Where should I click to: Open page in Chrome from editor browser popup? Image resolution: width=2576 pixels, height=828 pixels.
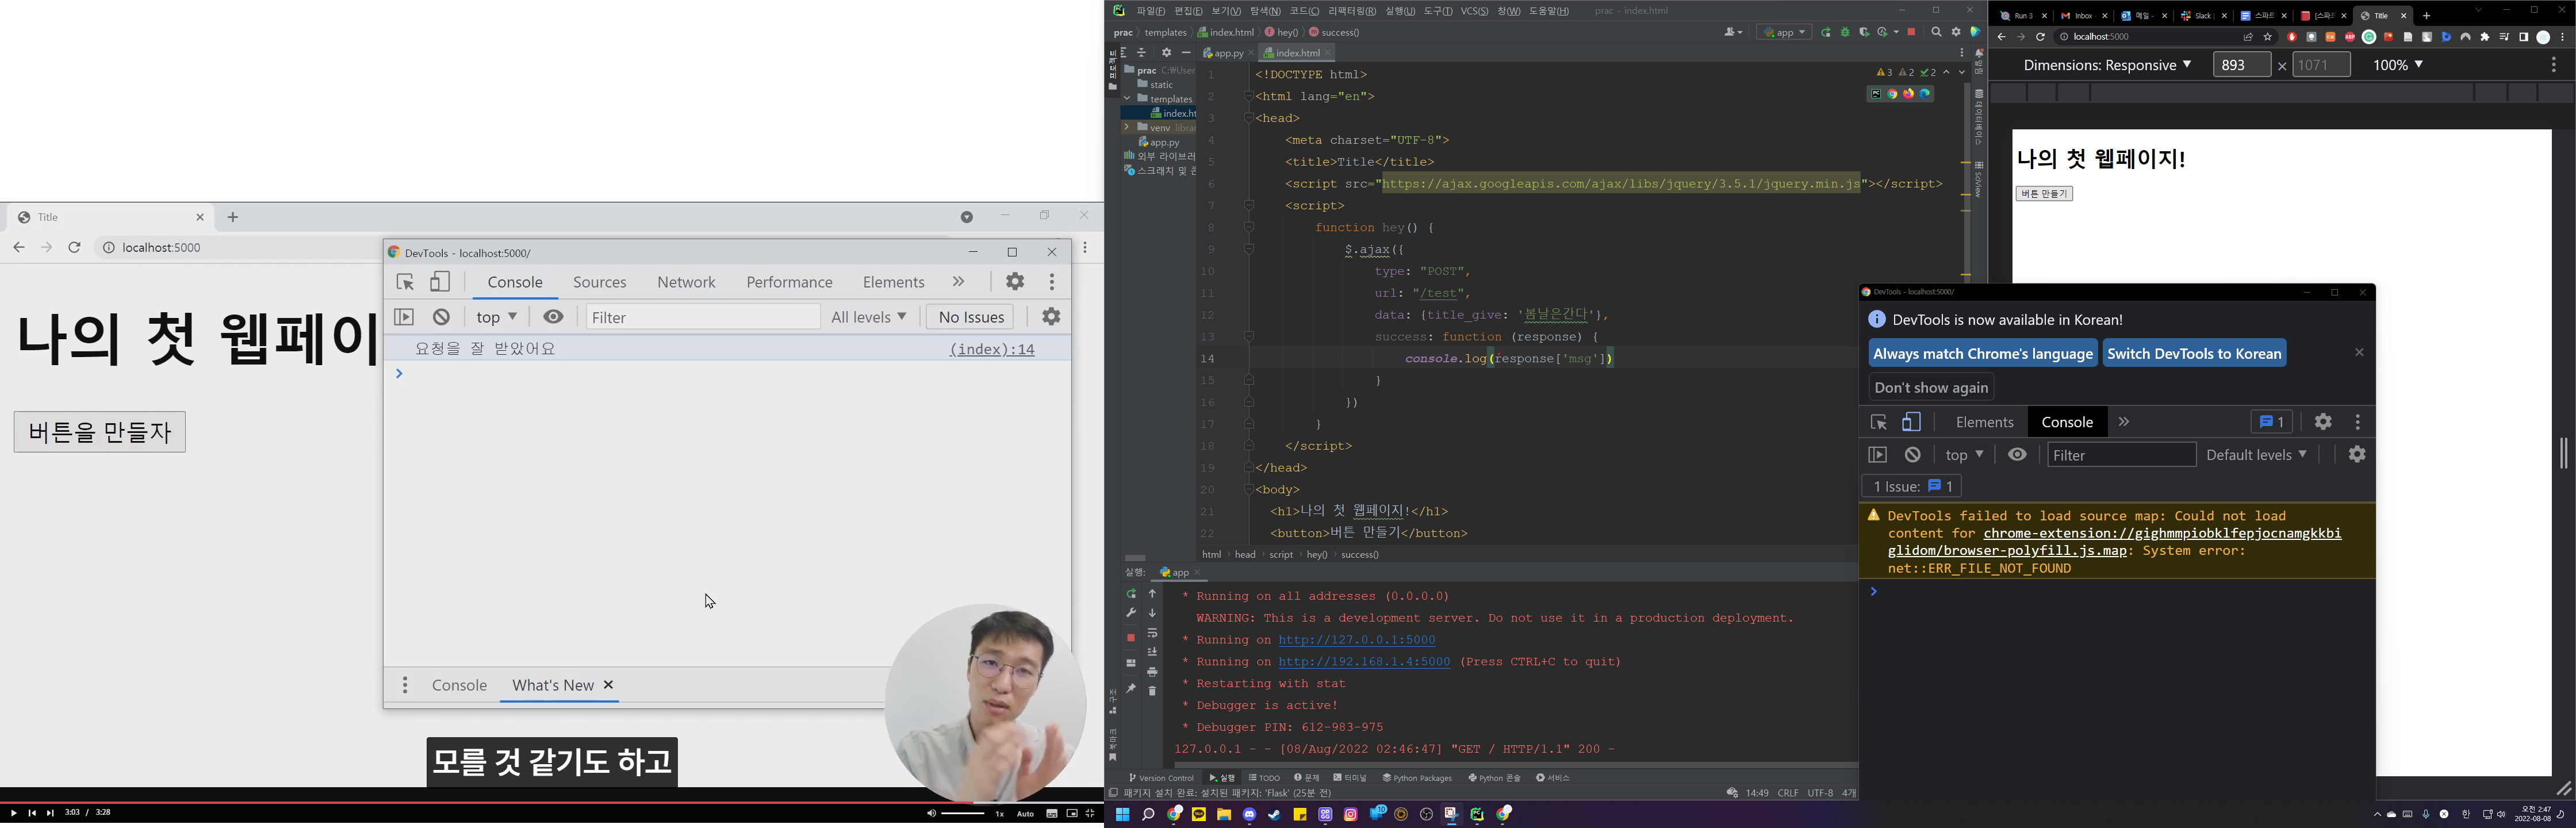[x=1892, y=94]
